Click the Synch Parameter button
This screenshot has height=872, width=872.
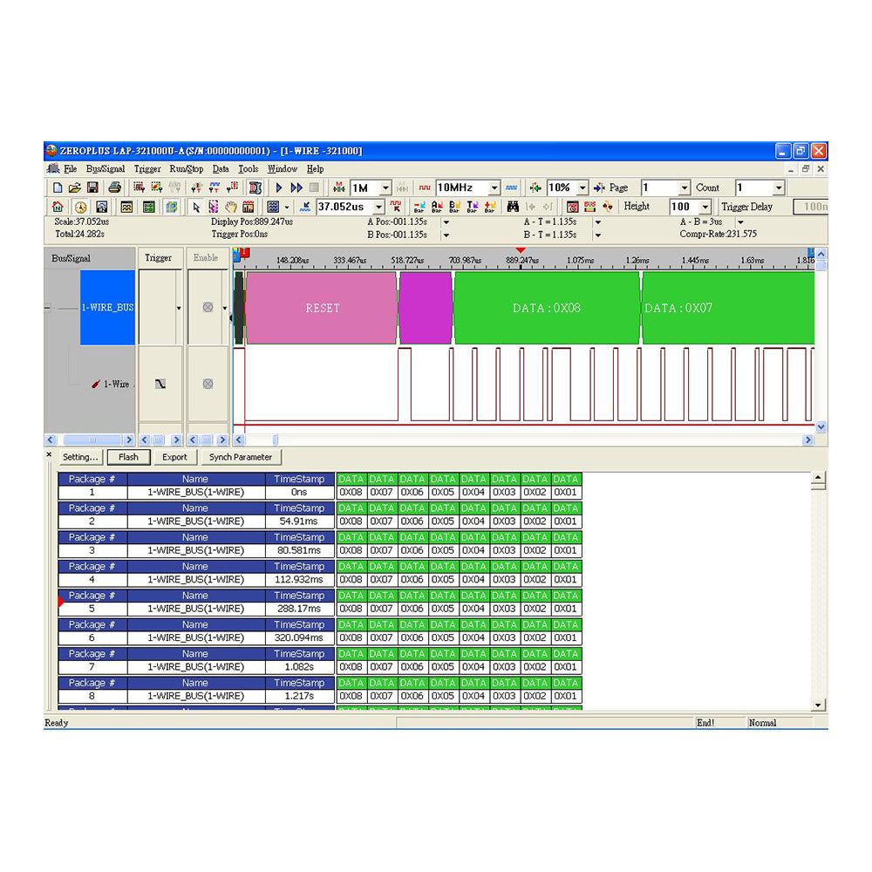point(241,457)
